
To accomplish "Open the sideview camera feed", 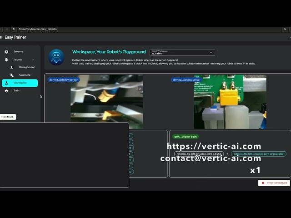I will click(106, 102).
